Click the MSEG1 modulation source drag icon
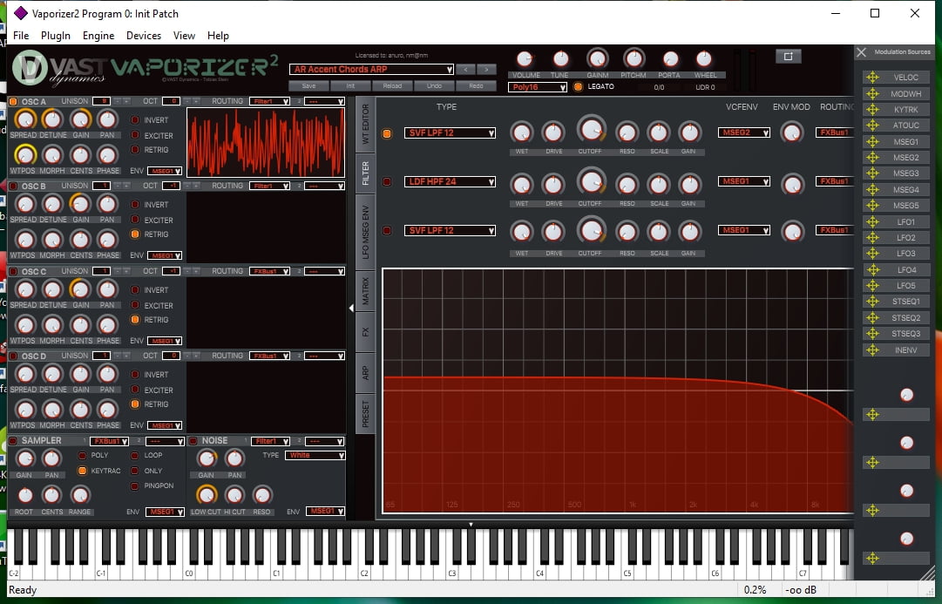This screenshot has height=604, width=942. pos(872,141)
